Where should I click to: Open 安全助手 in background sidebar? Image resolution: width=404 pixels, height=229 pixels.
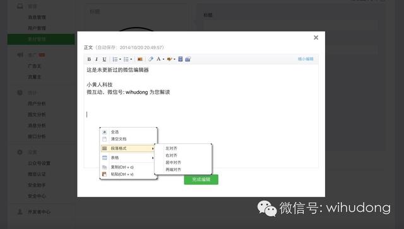(x=37, y=185)
